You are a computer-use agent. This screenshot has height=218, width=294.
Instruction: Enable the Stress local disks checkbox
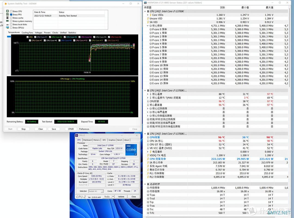tap(11, 24)
